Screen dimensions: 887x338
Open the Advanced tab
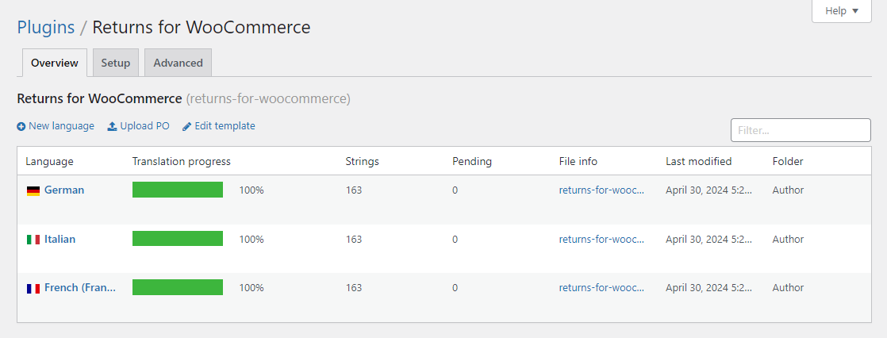point(178,63)
